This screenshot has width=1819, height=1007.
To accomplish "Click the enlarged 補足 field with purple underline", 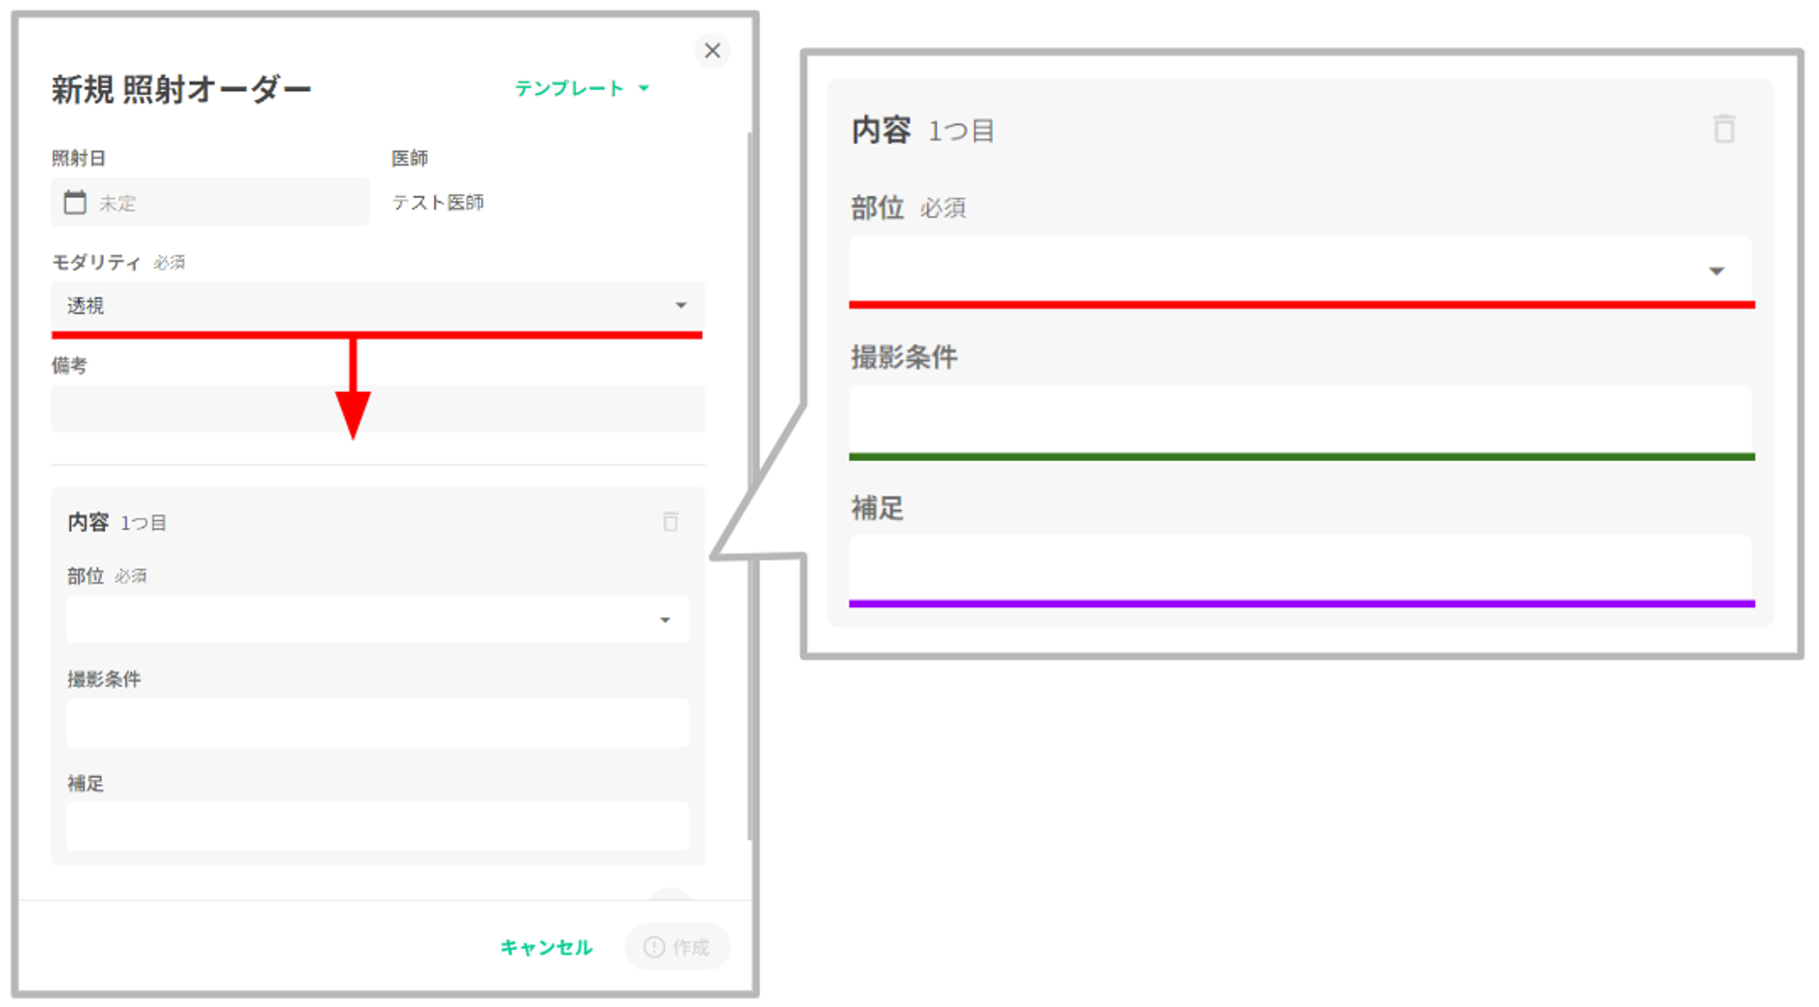I will [1301, 568].
